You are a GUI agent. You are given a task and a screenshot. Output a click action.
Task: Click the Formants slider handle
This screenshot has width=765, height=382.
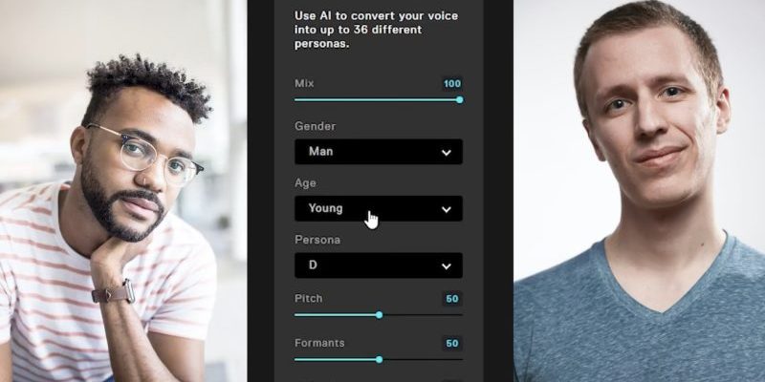click(379, 360)
